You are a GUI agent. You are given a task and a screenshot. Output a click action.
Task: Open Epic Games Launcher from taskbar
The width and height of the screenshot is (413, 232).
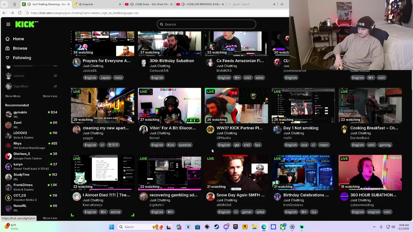tap(236, 227)
